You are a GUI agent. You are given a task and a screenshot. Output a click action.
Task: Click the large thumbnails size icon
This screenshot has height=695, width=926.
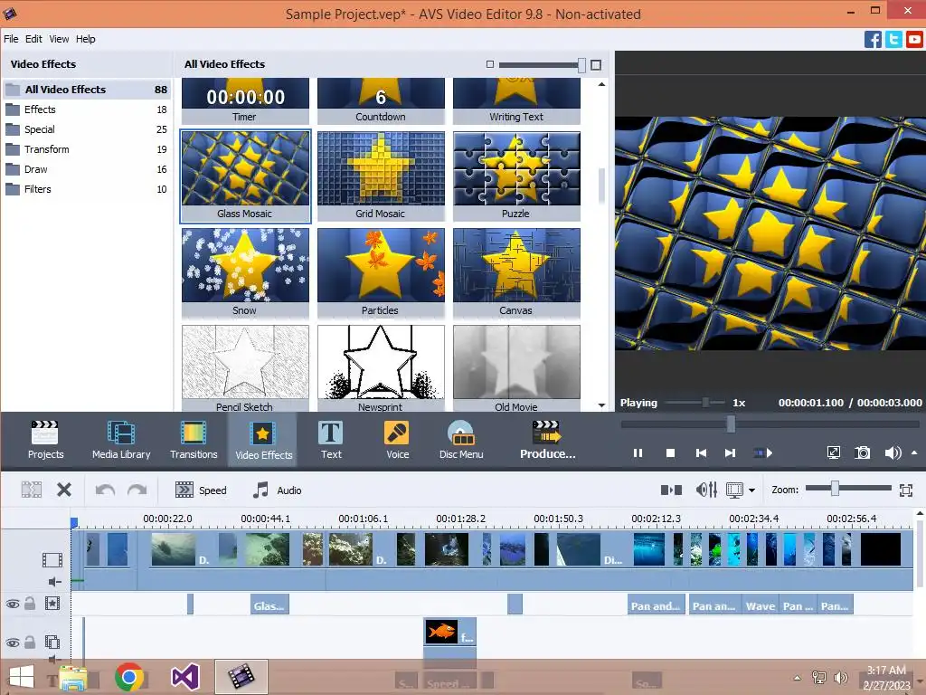coord(596,64)
